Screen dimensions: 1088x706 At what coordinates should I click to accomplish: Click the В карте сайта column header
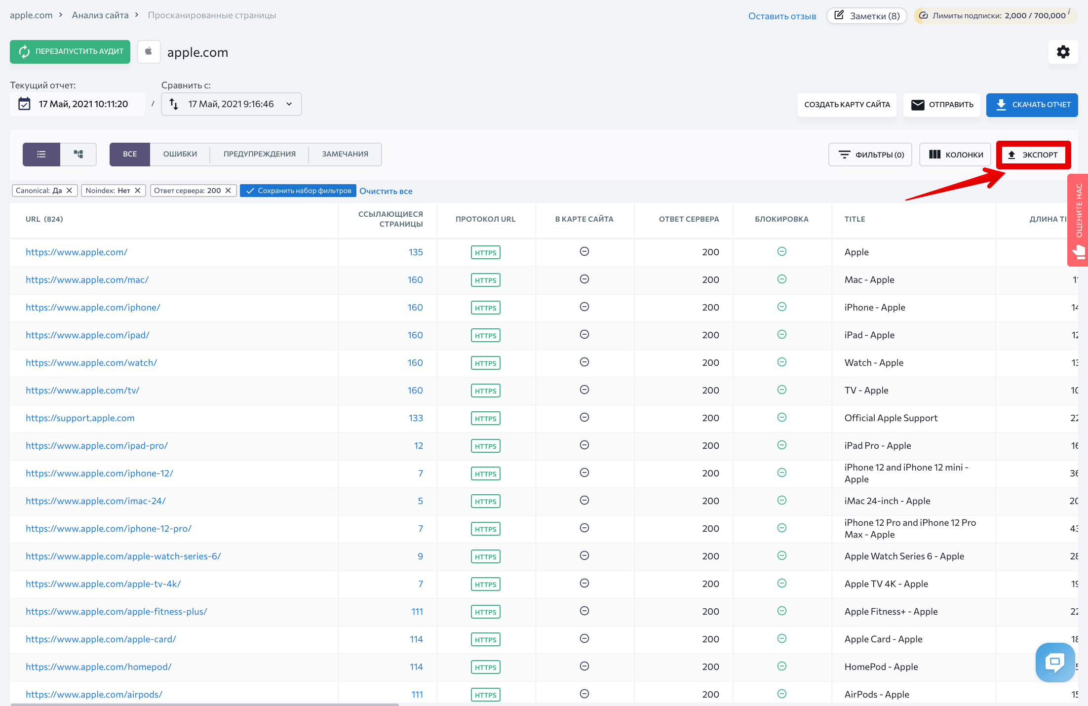click(x=584, y=219)
